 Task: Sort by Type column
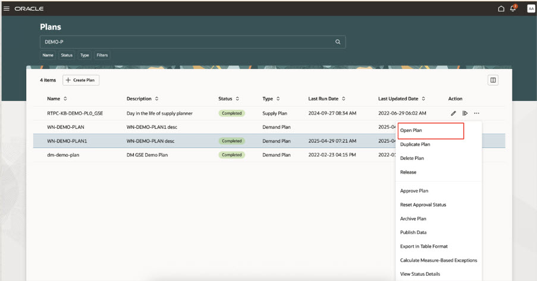278,99
